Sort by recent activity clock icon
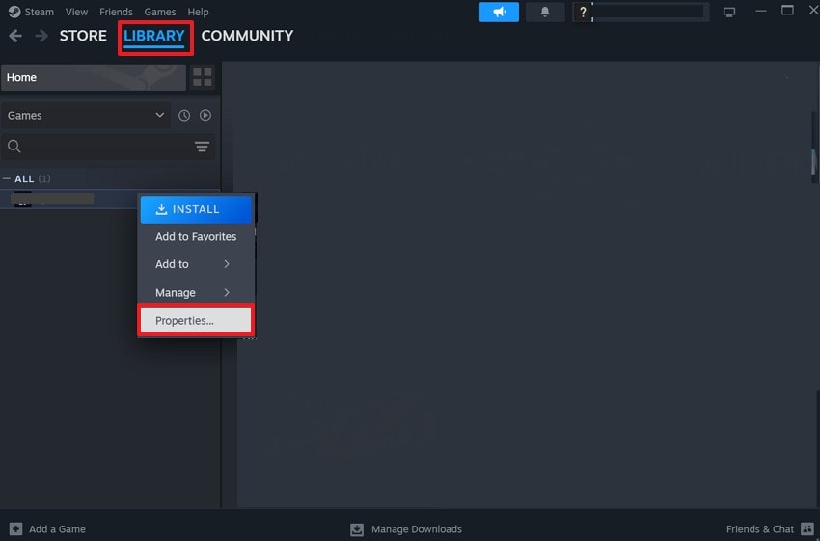820x541 pixels. (x=184, y=116)
